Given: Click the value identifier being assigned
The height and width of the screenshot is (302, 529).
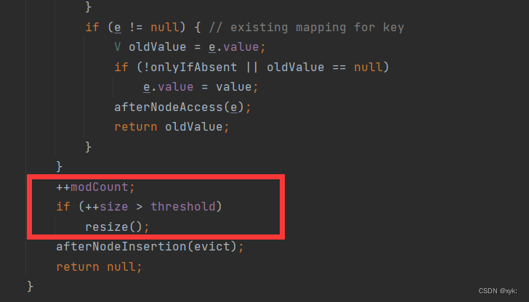Looking at the screenshot, I should coord(233,87).
